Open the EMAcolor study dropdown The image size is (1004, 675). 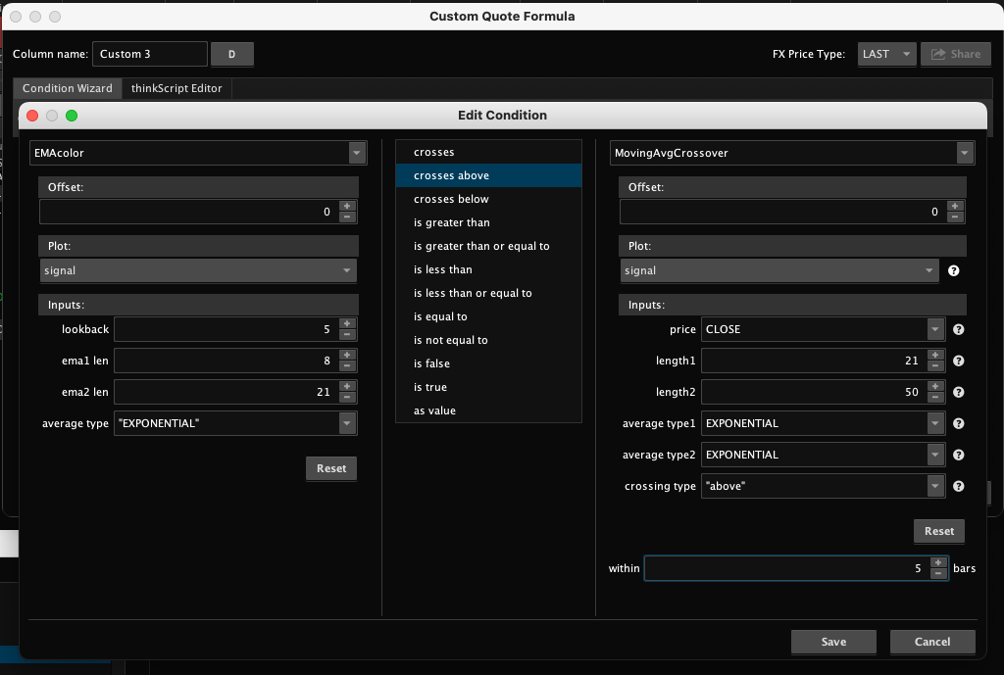point(356,153)
